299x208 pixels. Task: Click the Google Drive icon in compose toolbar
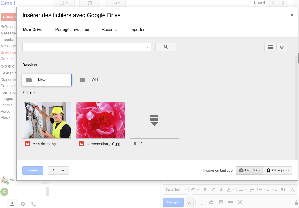(211, 202)
